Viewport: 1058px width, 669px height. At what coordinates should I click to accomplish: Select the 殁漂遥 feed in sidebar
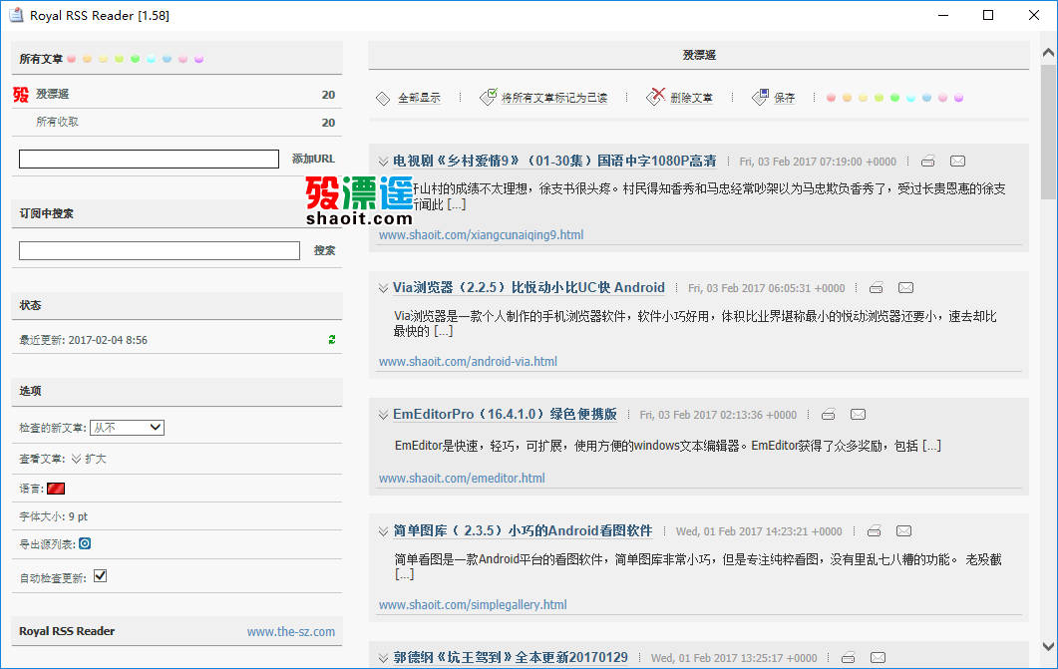[x=52, y=94]
